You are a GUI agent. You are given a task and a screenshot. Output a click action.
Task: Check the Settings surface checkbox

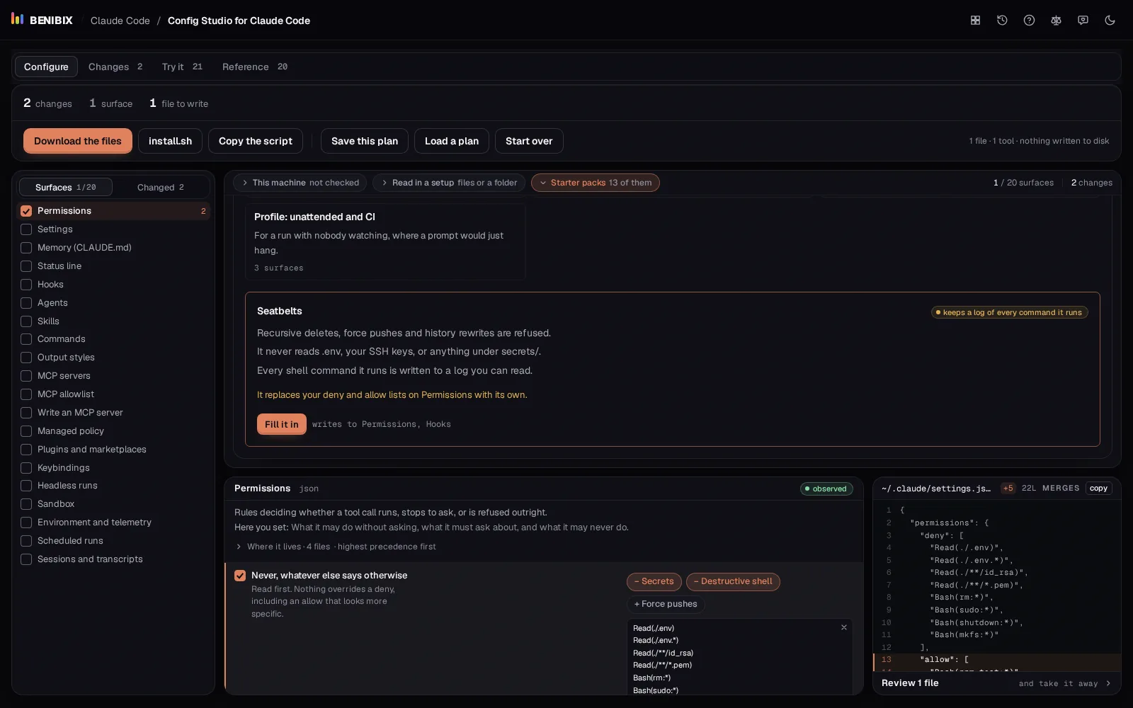click(x=26, y=229)
